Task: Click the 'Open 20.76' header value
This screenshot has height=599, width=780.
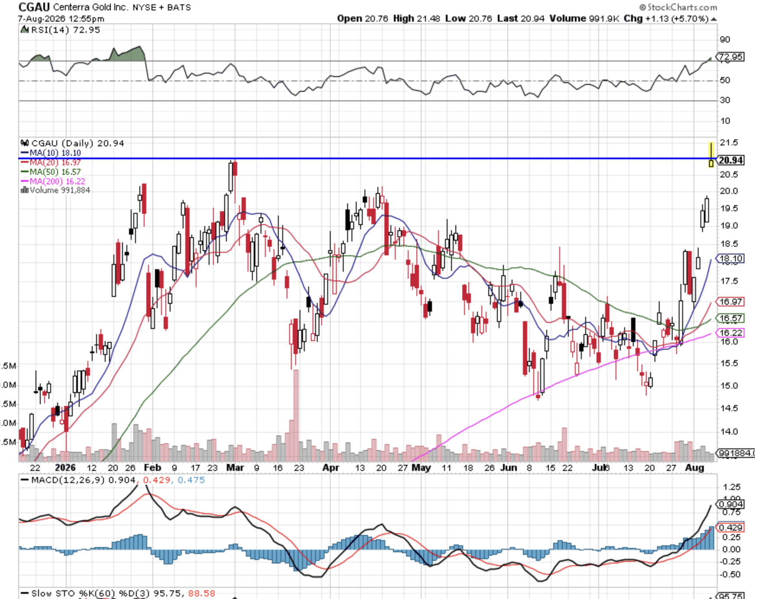Action: coord(363,19)
